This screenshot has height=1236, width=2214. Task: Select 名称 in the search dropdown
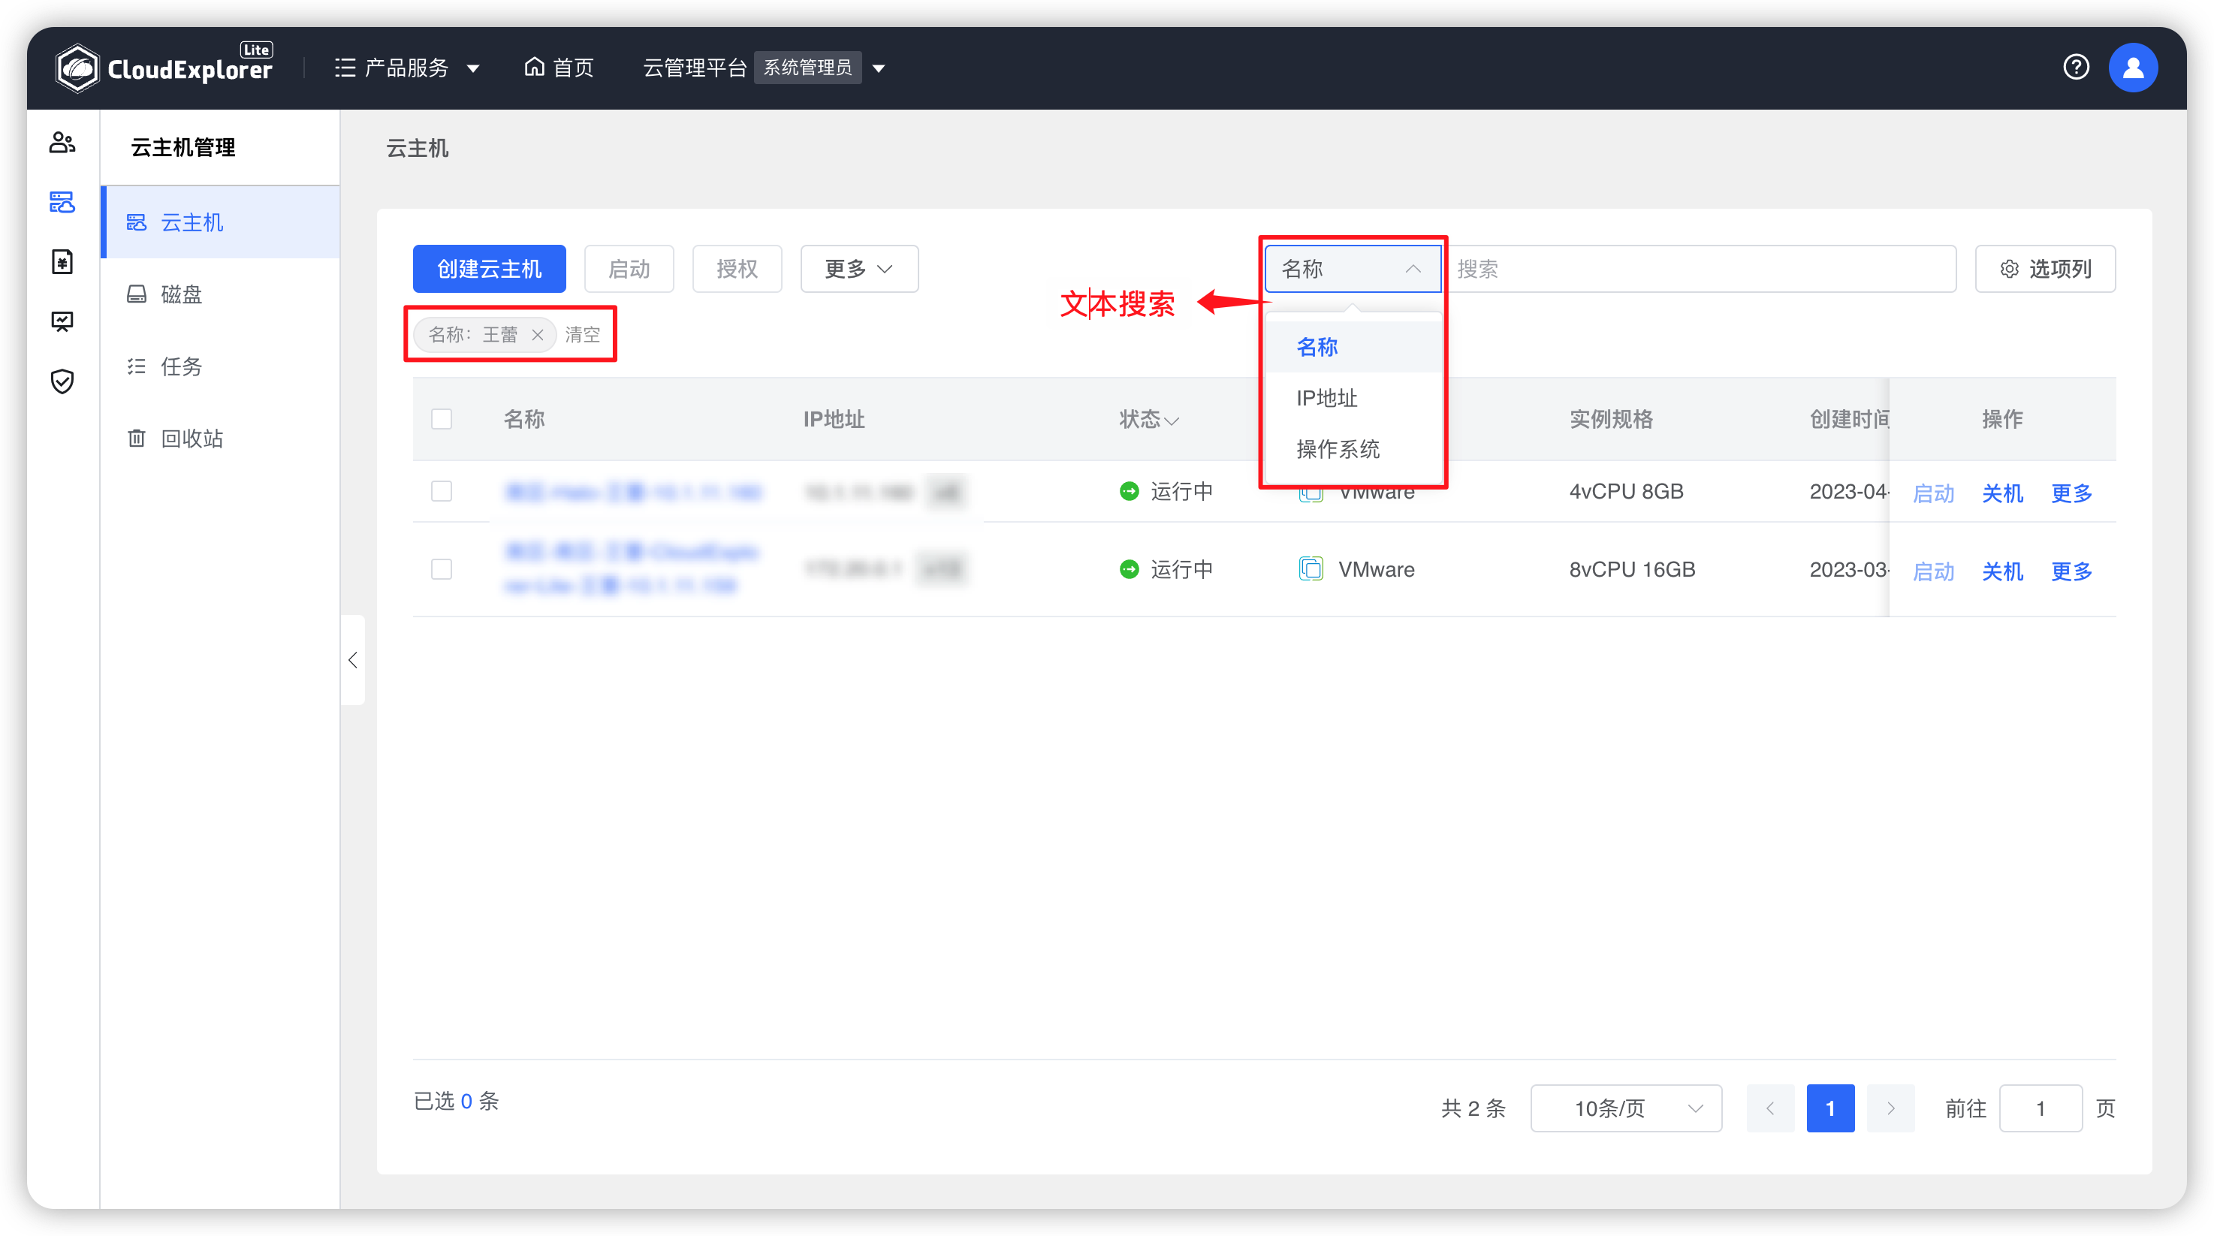[1353, 347]
